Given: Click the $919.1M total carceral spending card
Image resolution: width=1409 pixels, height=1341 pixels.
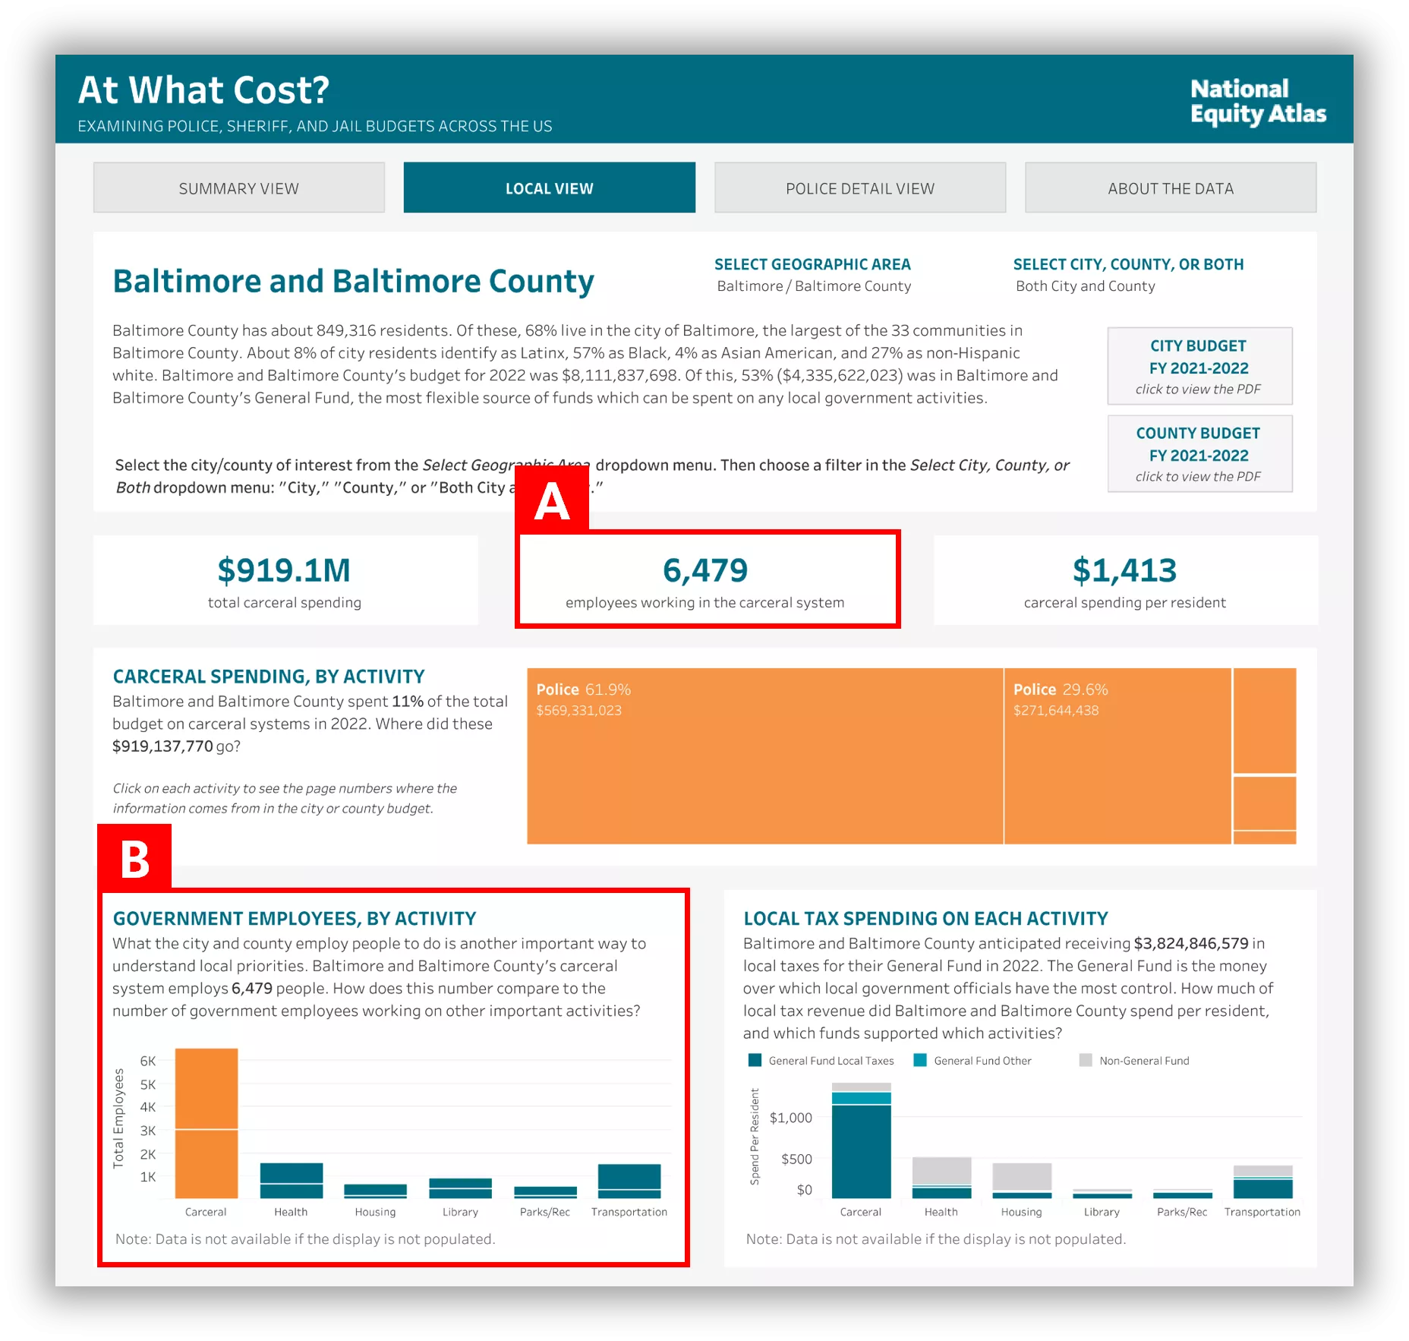Looking at the screenshot, I should [285, 580].
